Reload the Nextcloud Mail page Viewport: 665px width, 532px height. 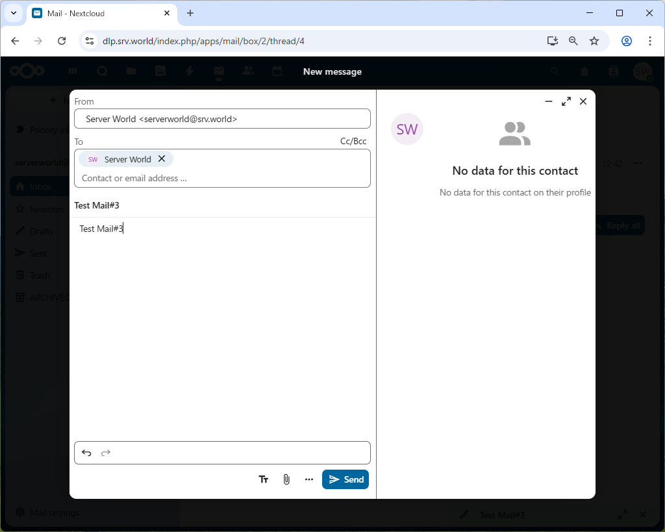(62, 41)
